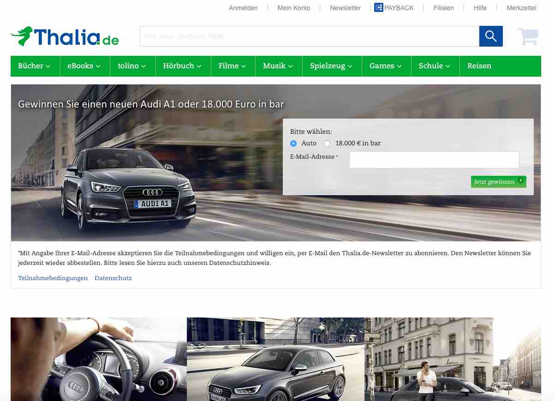Click the Thalia.de logo

point(65,36)
